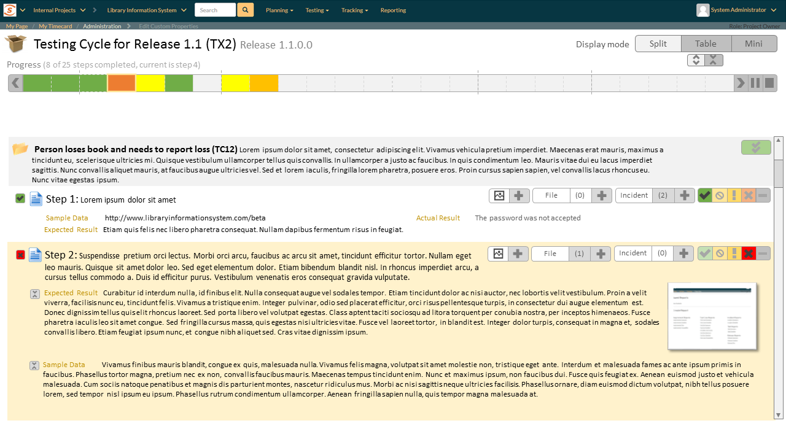
Task: Flag Step 2 as caution with the exclamation icon
Action: (733, 254)
